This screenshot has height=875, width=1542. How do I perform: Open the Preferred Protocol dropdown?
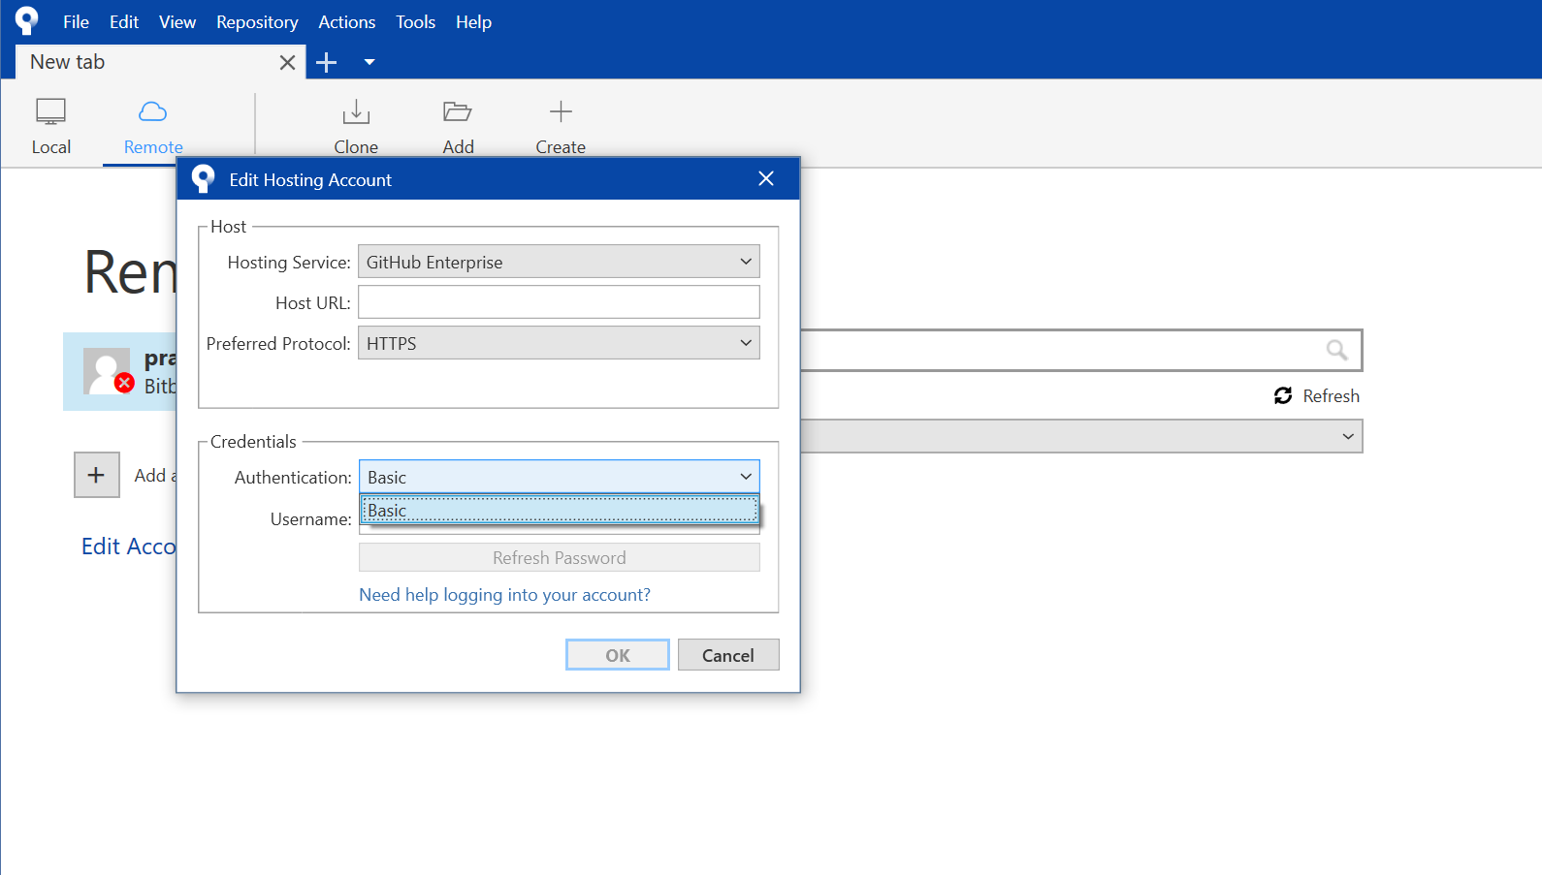point(559,343)
